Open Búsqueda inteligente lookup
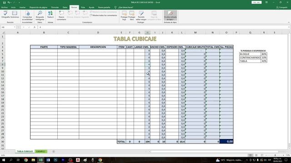 pos(40,15)
